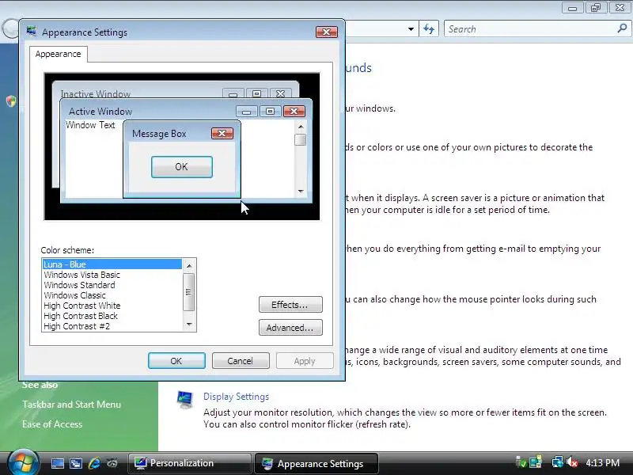
Task: Click the tray icon right of the green check
Action: coord(536,462)
